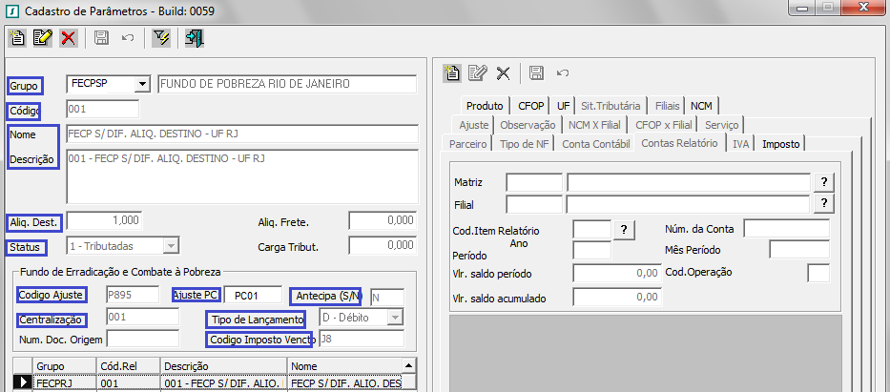890x392 pixels.
Task: Open the NCM X Filial tab
Action: (x=595, y=125)
